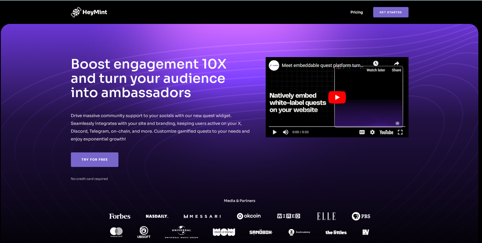Click the Share arrow icon
Image resolution: width=482 pixels, height=243 pixels.
396,64
